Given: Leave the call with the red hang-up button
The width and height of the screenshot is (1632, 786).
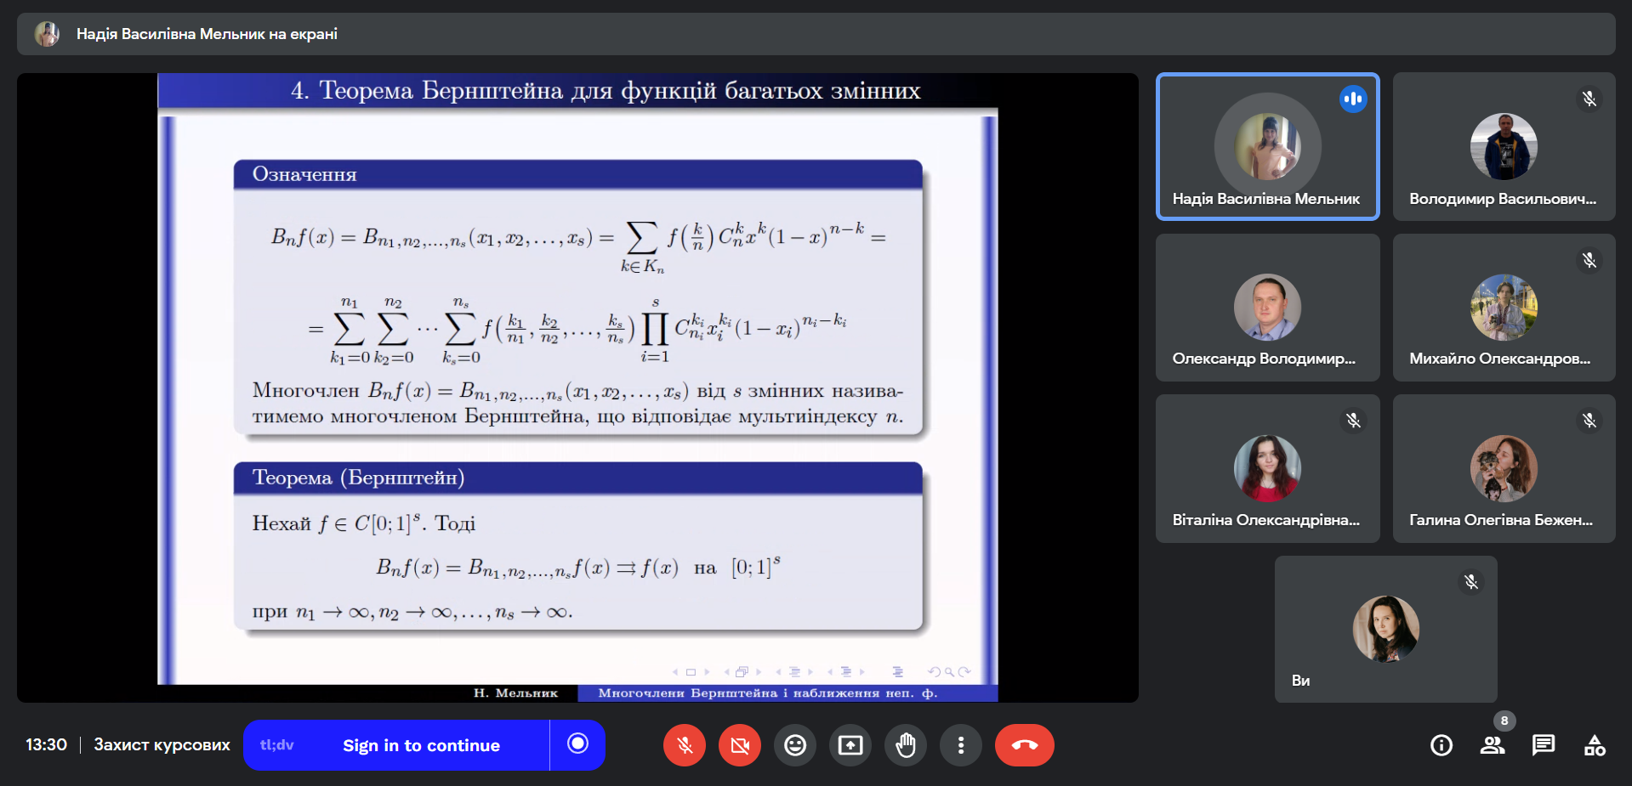Looking at the screenshot, I should click(x=1025, y=745).
